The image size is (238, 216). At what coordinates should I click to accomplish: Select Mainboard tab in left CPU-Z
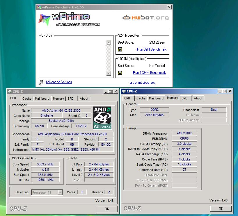coord(42,99)
